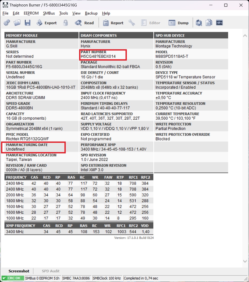
Task: Open the Dump view button
Action: (179, 23)
